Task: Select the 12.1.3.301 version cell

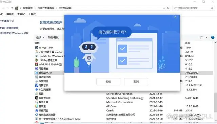Action: (x=191, y=89)
